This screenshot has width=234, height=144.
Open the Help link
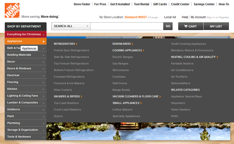tap(185, 17)
